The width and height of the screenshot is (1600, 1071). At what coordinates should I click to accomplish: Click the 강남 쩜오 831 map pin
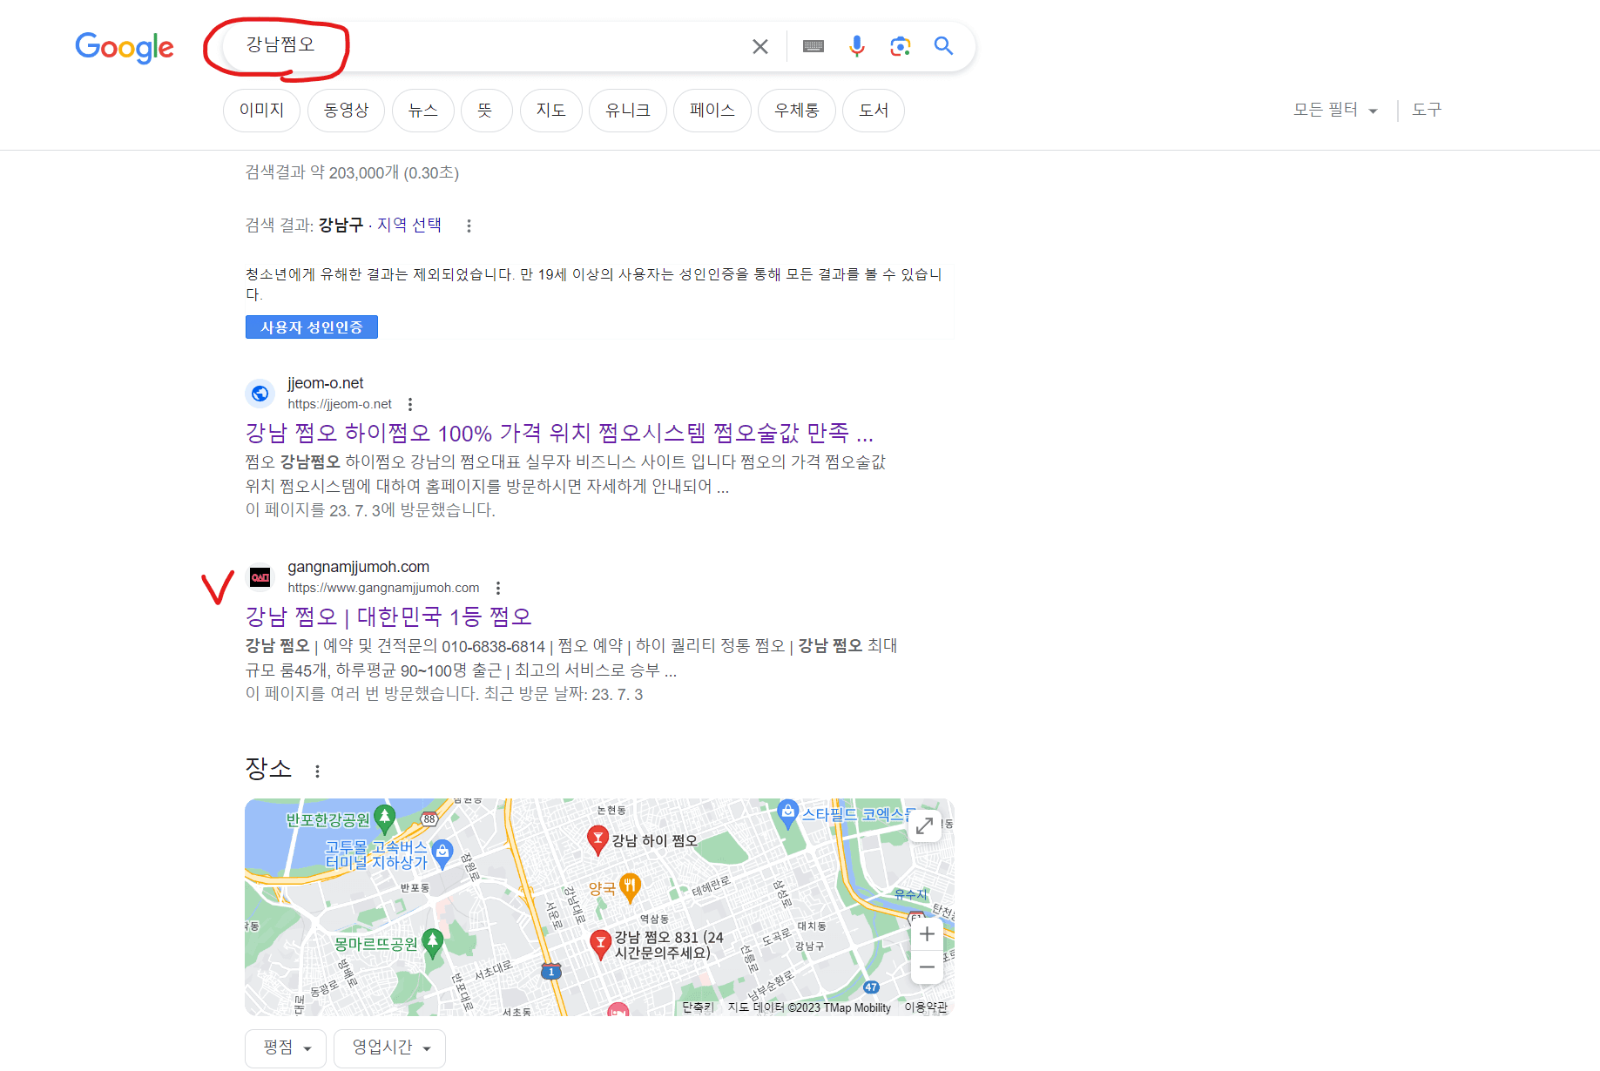[600, 943]
